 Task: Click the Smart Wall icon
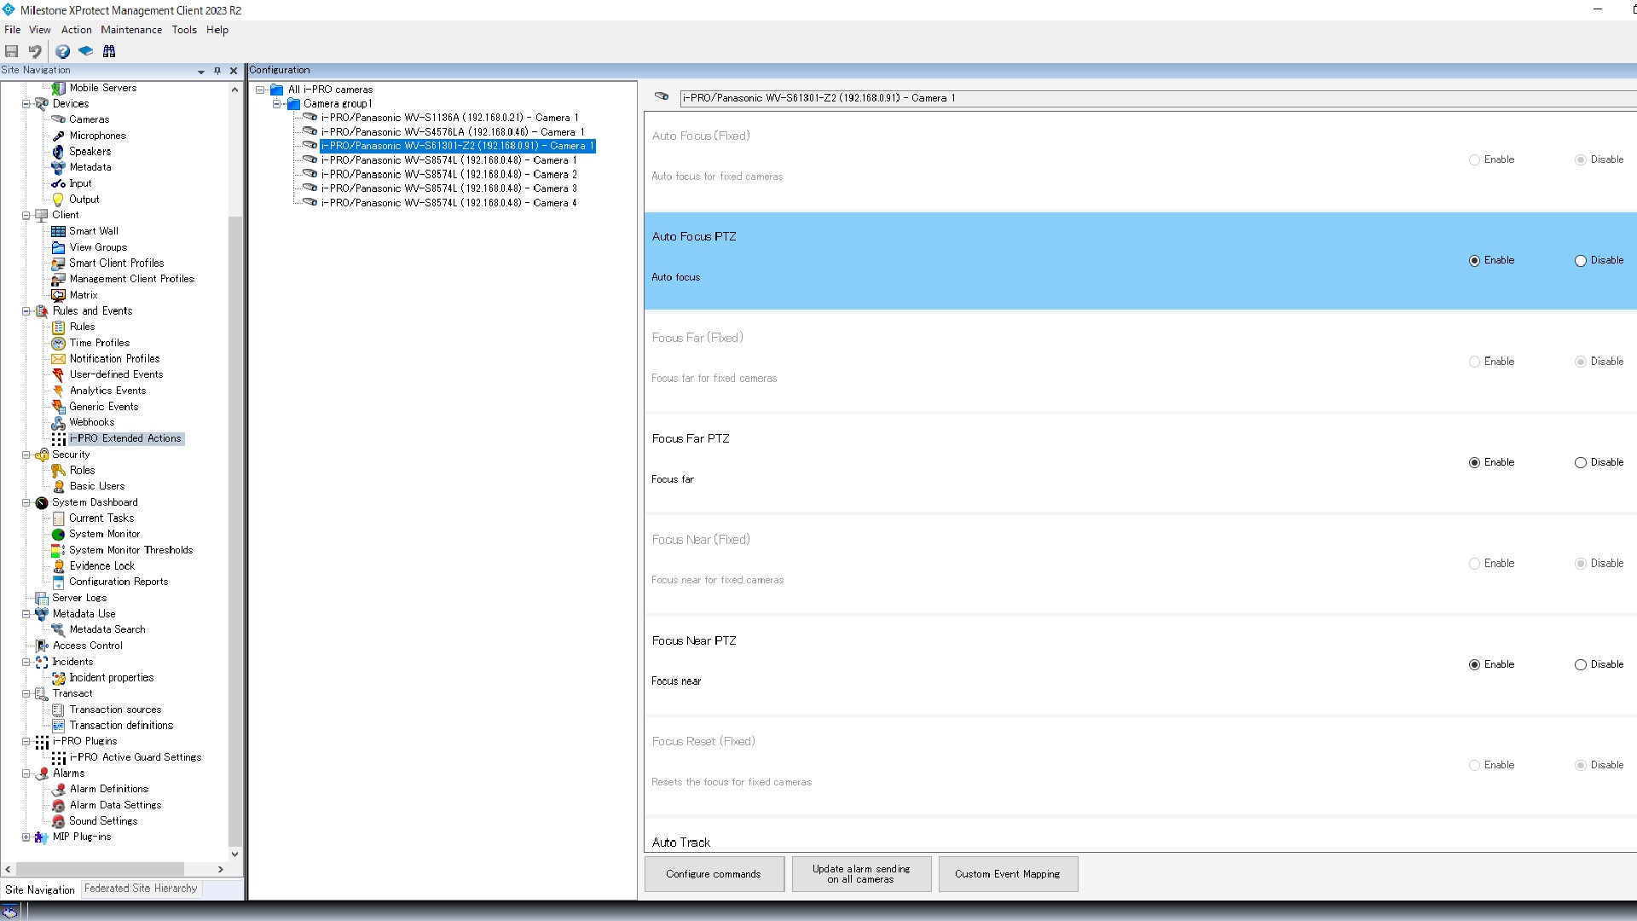pyautogui.click(x=58, y=231)
